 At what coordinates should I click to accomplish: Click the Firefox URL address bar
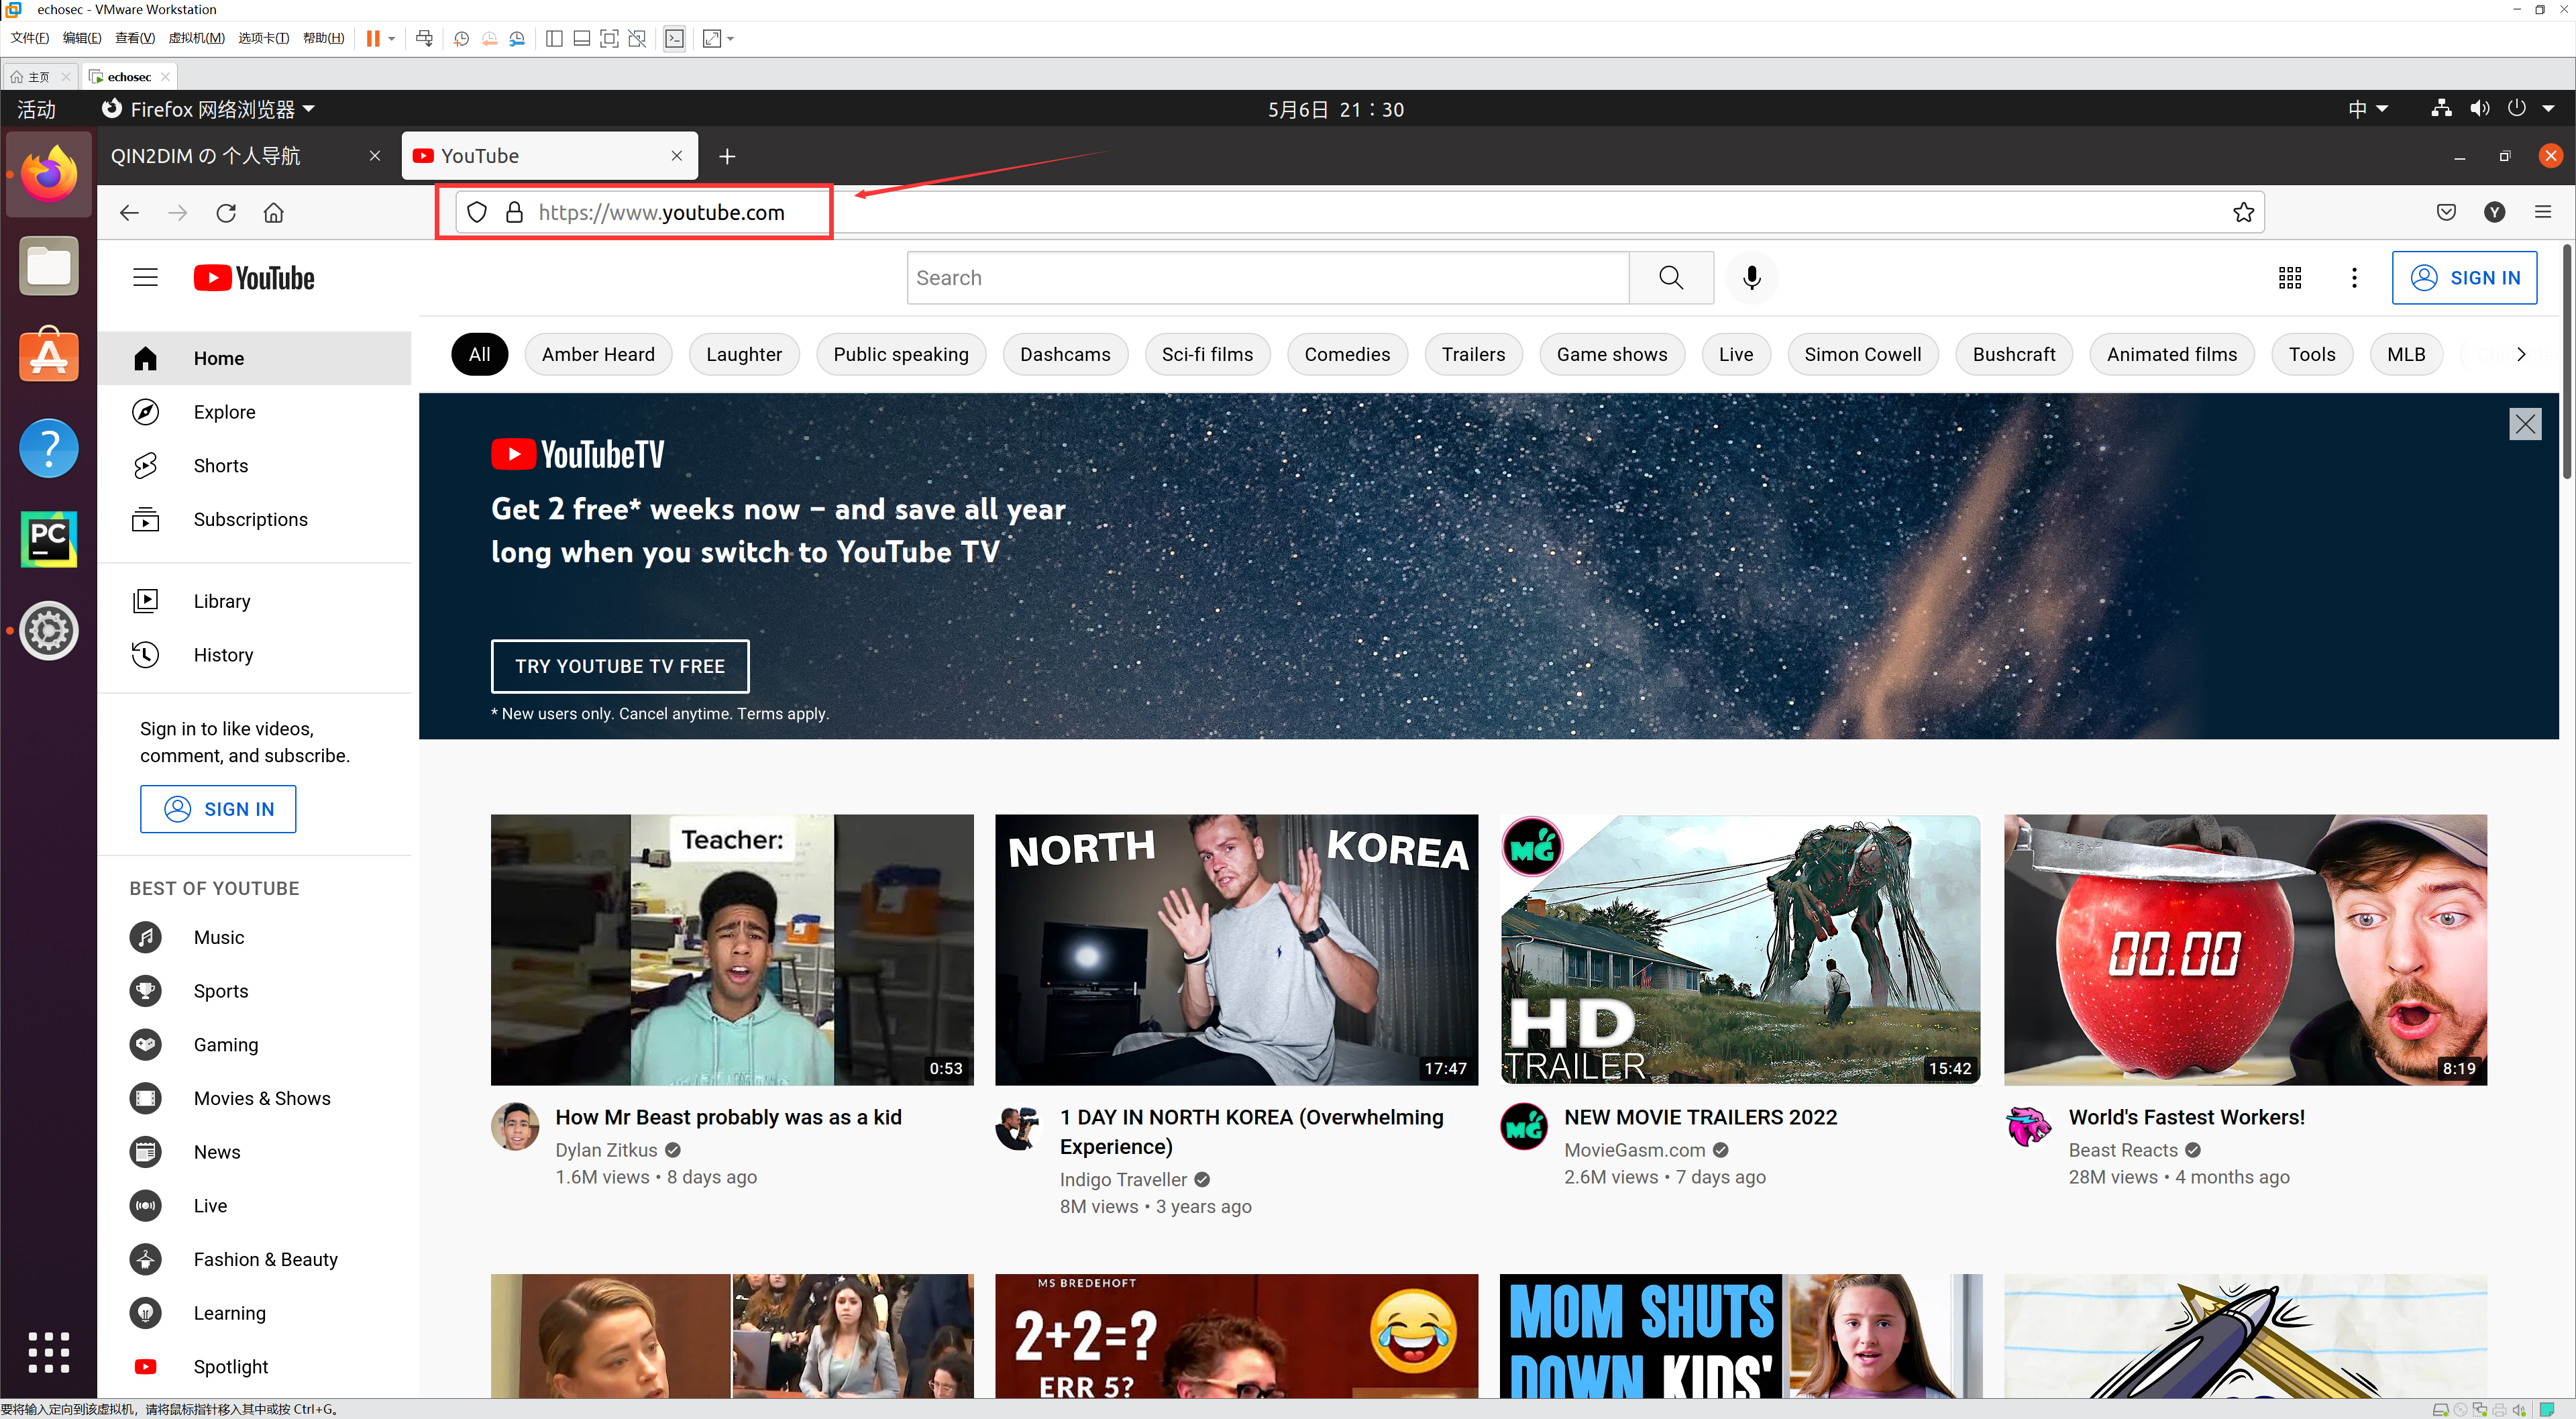tap(1360, 212)
